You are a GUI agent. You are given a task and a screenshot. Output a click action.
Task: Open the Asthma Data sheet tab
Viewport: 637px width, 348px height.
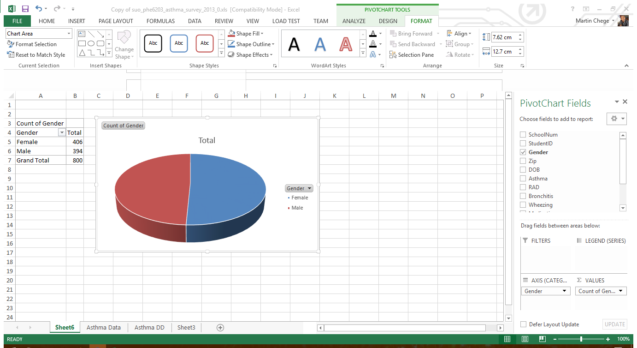pyautogui.click(x=104, y=328)
